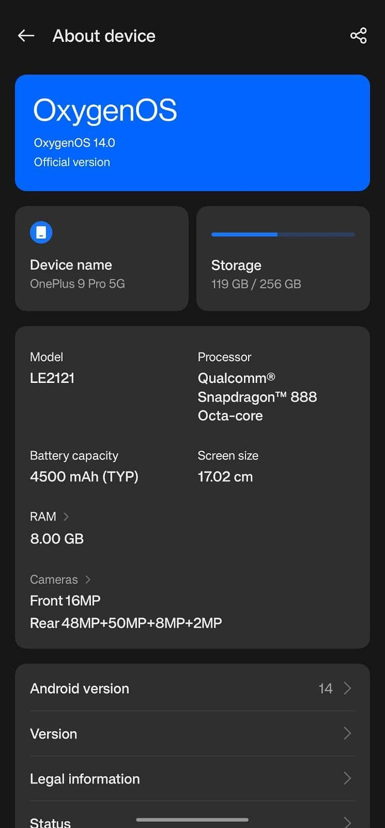Tap 'Rear 48MP+50MP+8MP+2MP' text
This screenshot has width=385, height=828.
126,623
